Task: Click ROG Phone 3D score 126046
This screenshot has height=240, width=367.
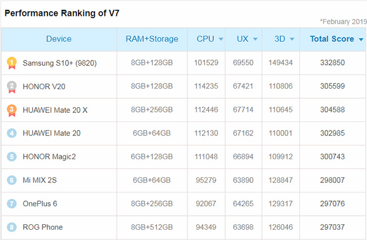Action: point(281,227)
